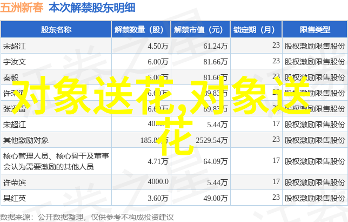Screen dimensions: 348x222
Task: Click lock period 17 in 4000.0 row
Action: point(276,181)
